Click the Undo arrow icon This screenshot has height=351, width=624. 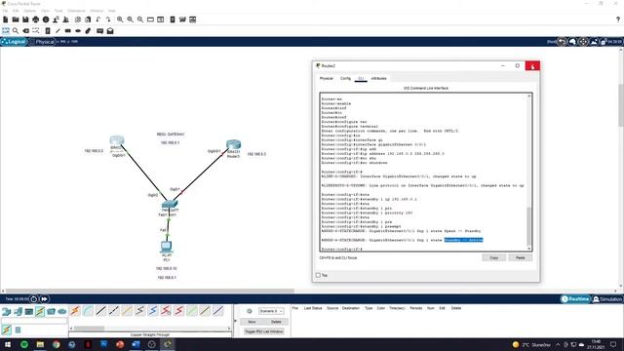[97, 19]
